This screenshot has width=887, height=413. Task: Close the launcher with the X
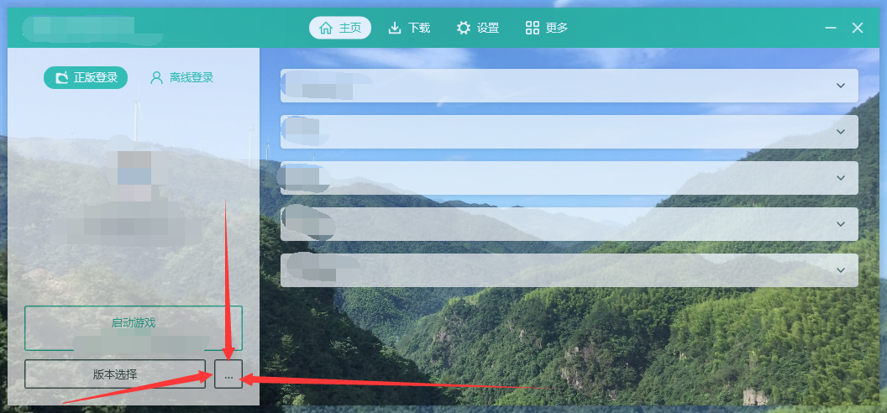[858, 28]
